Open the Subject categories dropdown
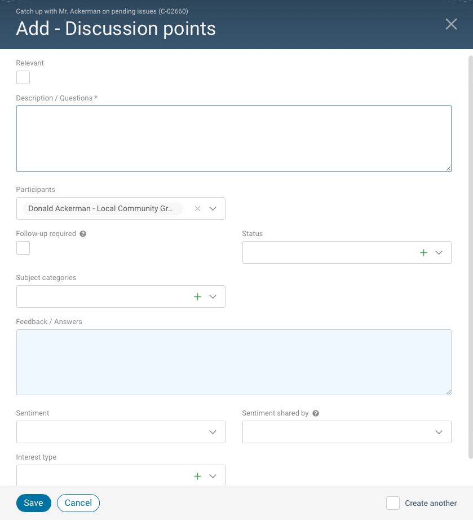Image resolution: width=473 pixels, height=520 pixels. (x=213, y=296)
